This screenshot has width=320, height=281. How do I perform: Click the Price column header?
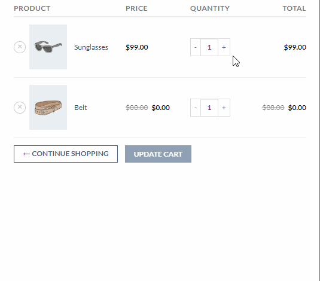136,8
